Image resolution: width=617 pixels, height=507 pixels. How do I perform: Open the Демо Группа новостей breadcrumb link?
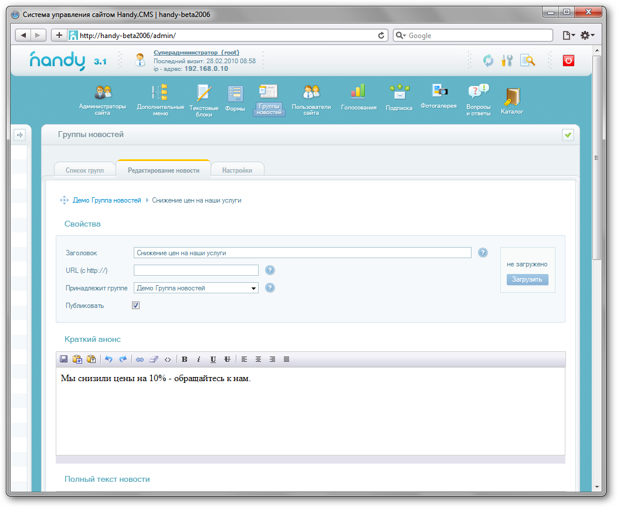point(107,200)
